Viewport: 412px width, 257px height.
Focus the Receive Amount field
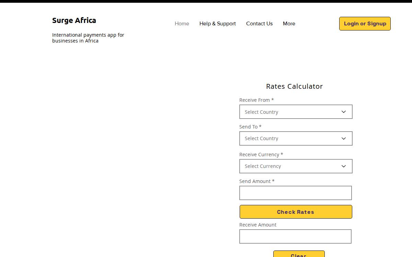pyautogui.click(x=295, y=236)
